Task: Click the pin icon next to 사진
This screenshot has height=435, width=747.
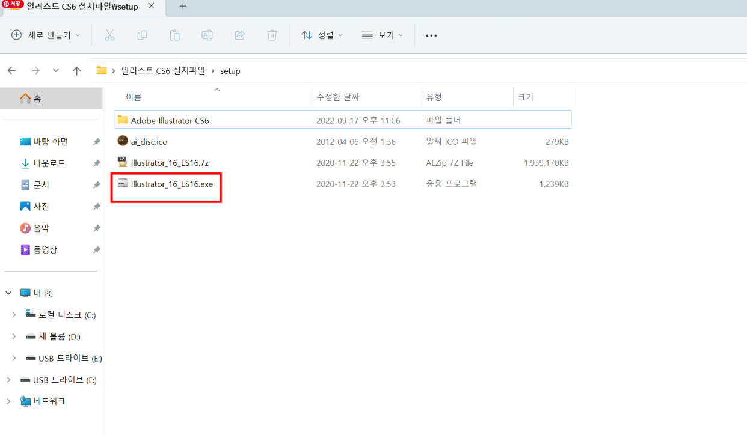Action: tap(96, 207)
